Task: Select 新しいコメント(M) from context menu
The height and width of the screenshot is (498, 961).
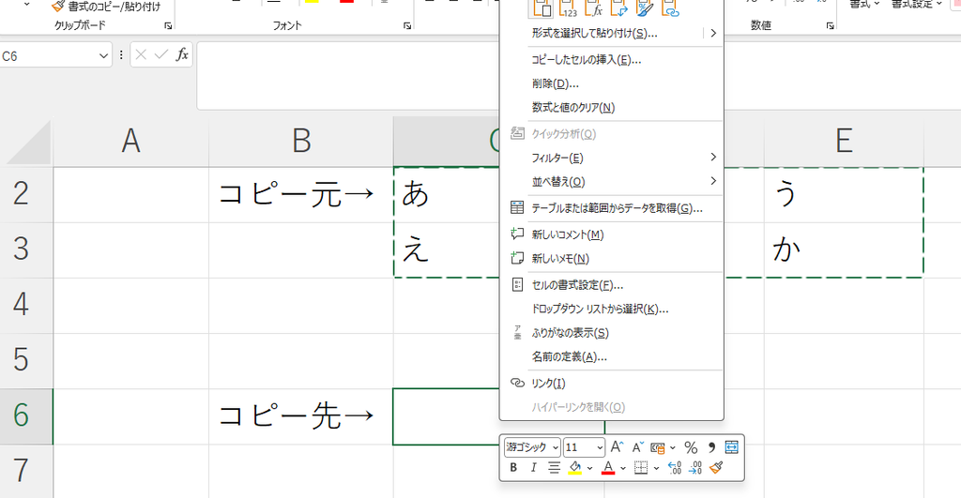Action: tap(612, 234)
